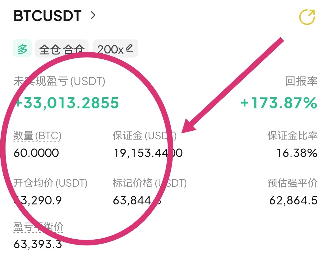331x254 pixels.
Task: Tap the 回报率 label
Action: 301,81
